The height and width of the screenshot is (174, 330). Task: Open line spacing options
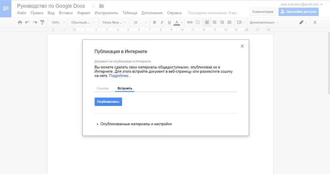[241, 22]
